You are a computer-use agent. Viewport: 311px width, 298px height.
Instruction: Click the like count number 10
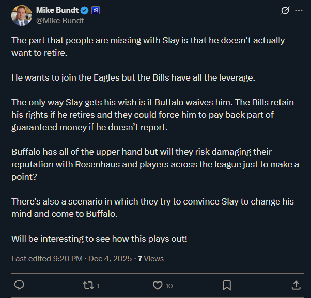pos(169,286)
